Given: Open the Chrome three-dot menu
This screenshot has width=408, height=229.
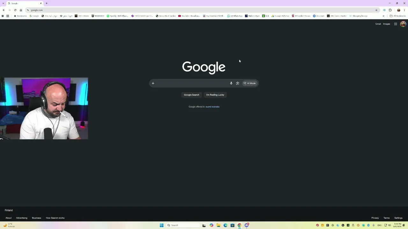Looking at the screenshot, I should pyautogui.click(x=404, y=10).
